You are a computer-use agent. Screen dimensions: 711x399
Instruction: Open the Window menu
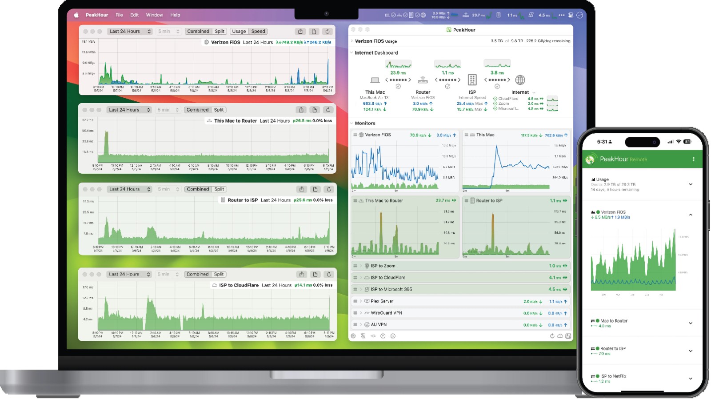click(x=154, y=15)
